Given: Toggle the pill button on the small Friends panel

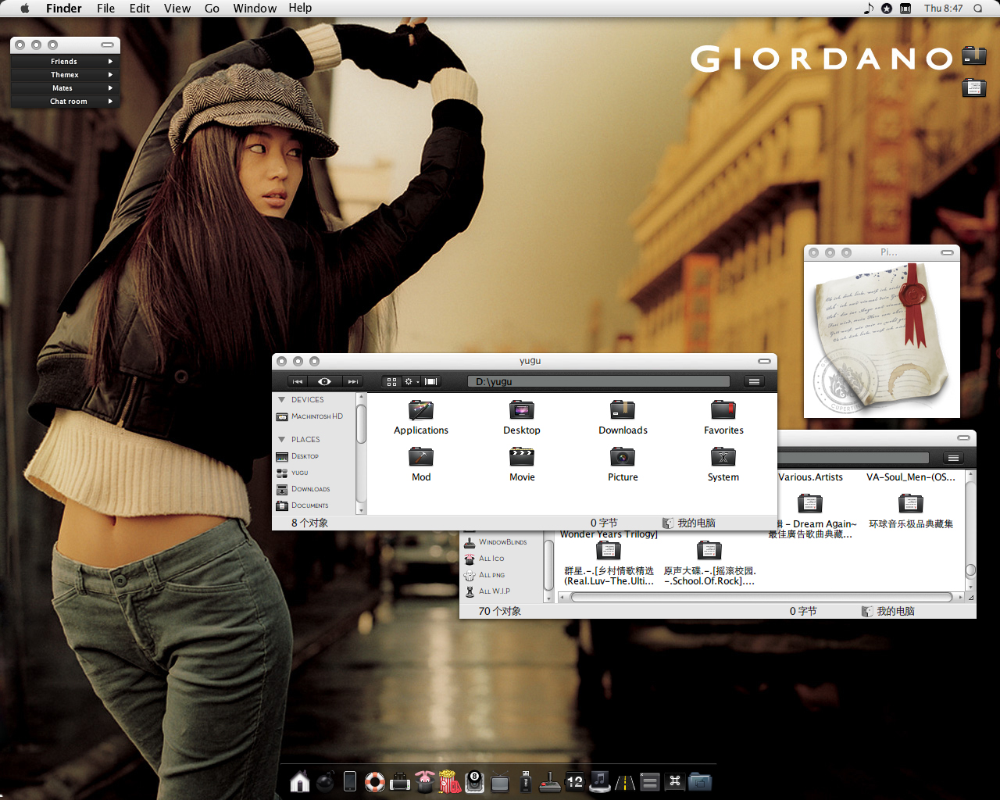Looking at the screenshot, I should pyautogui.click(x=107, y=45).
